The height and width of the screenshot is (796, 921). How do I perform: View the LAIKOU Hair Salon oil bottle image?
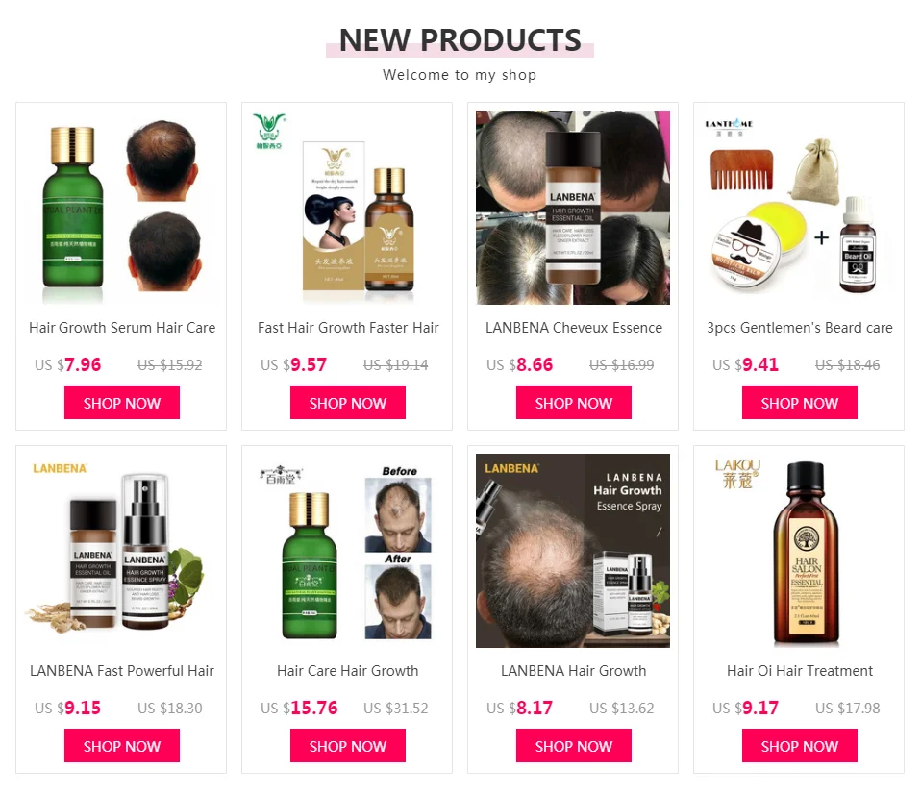tap(799, 551)
